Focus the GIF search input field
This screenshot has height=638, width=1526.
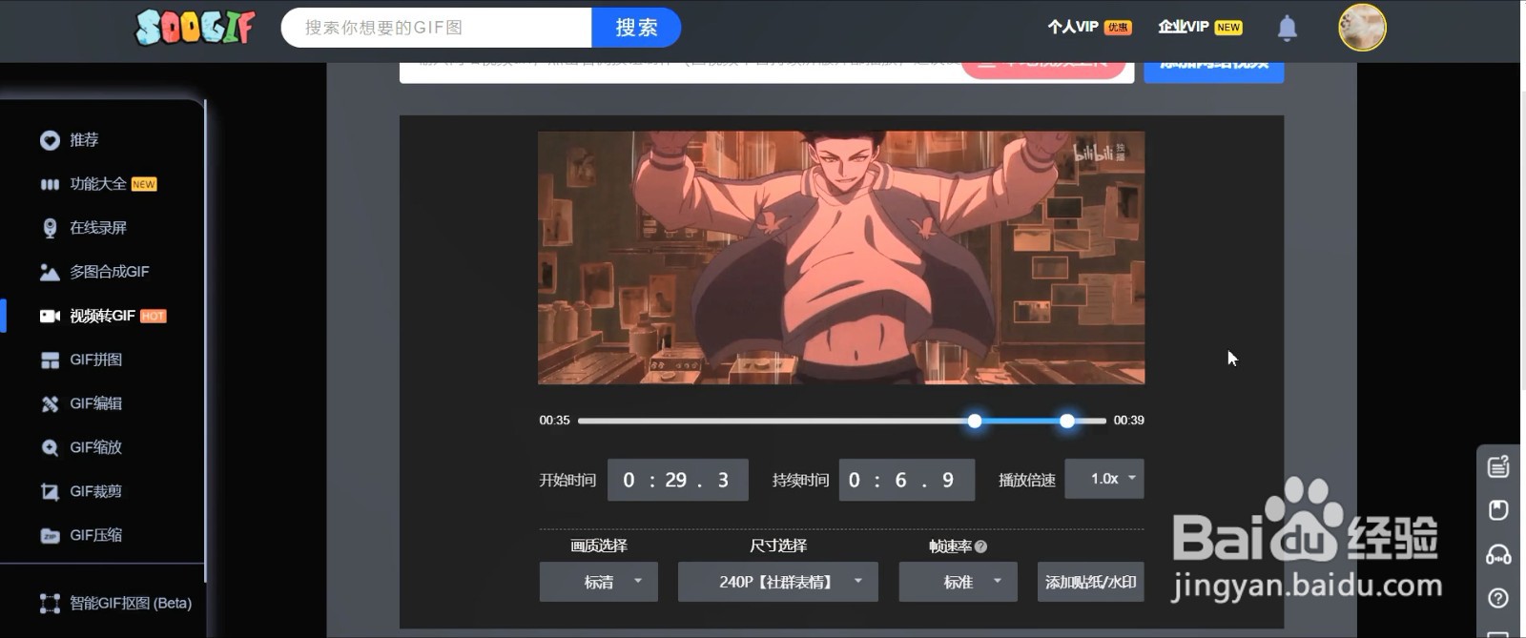437,28
